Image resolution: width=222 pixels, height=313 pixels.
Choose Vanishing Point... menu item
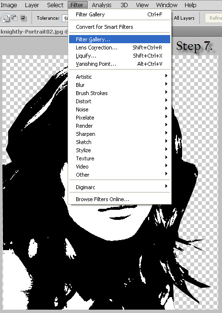click(x=119, y=64)
